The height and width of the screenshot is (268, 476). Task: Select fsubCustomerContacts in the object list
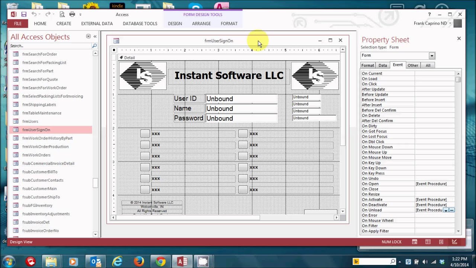pyautogui.click(x=51, y=180)
